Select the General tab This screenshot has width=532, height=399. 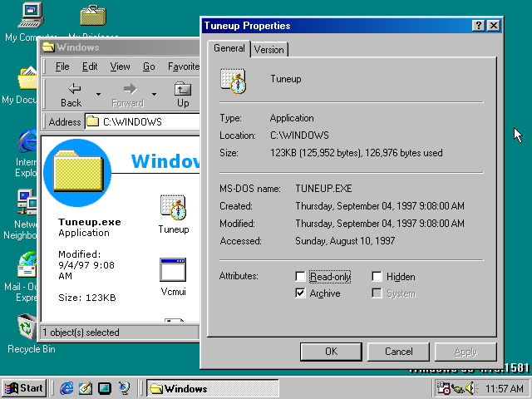tap(229, 48)
